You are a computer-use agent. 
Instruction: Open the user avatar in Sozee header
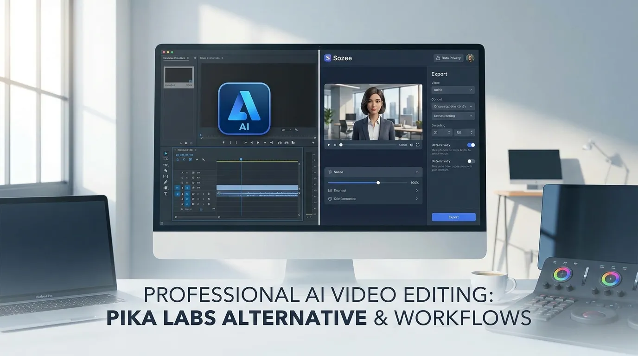click(470, 58)
